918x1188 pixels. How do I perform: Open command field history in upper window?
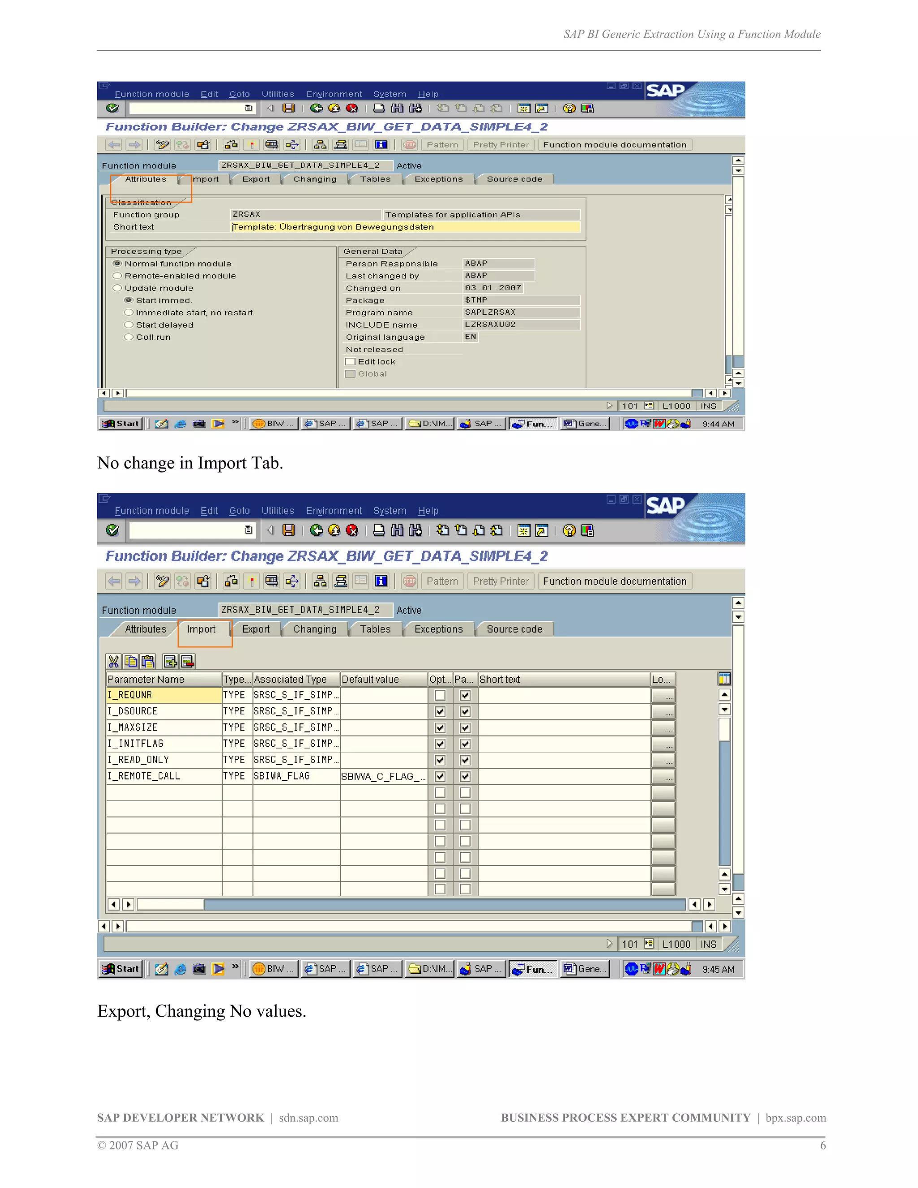tap(248, 108)
